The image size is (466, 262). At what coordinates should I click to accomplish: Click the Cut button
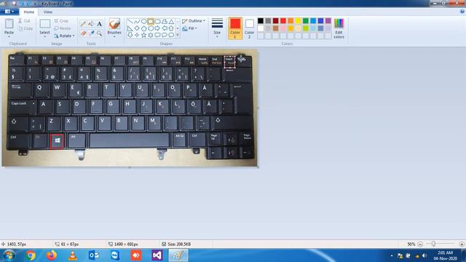24,21
